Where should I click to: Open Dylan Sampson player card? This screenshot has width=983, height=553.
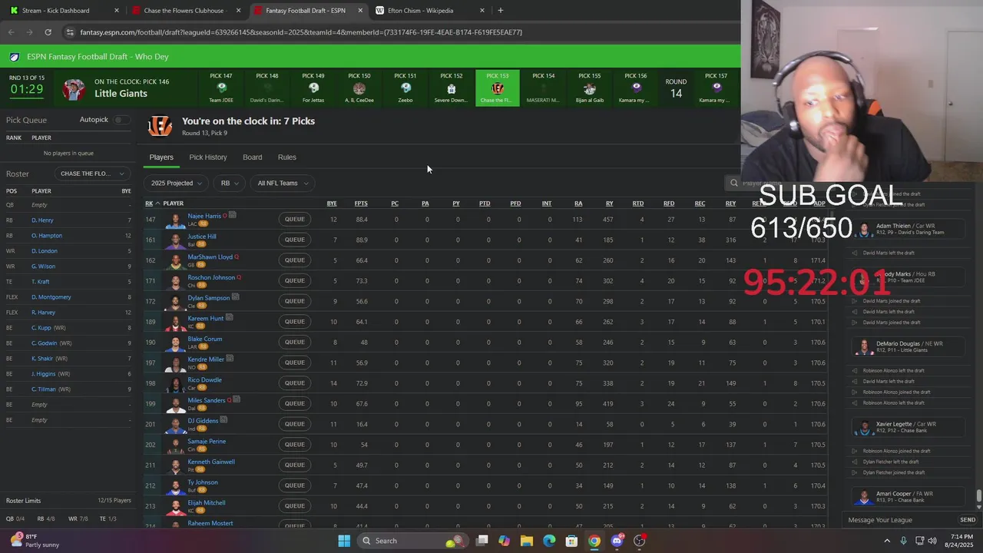tap(209, 298)
